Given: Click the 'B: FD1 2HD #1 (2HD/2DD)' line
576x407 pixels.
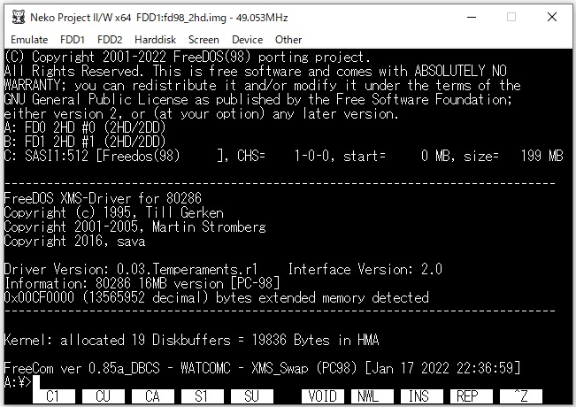Looking at the screenshot, I should (x=85, y=142).
